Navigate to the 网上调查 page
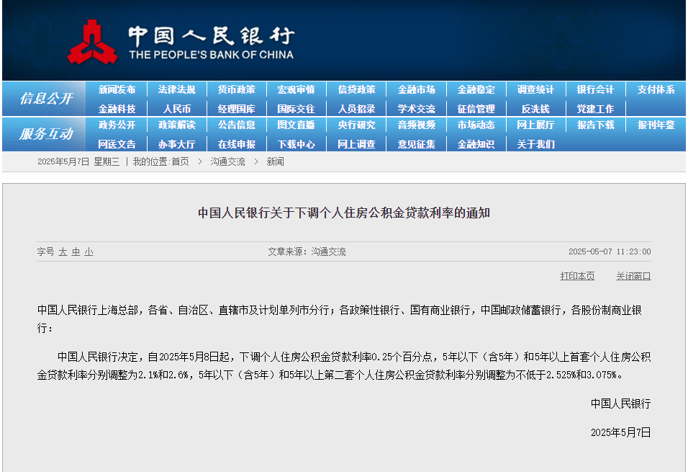This screenshot has height=472, width=688. coord(356,144)
